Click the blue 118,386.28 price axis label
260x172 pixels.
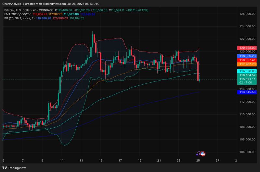pyautogui.click(x=248, y=56)
